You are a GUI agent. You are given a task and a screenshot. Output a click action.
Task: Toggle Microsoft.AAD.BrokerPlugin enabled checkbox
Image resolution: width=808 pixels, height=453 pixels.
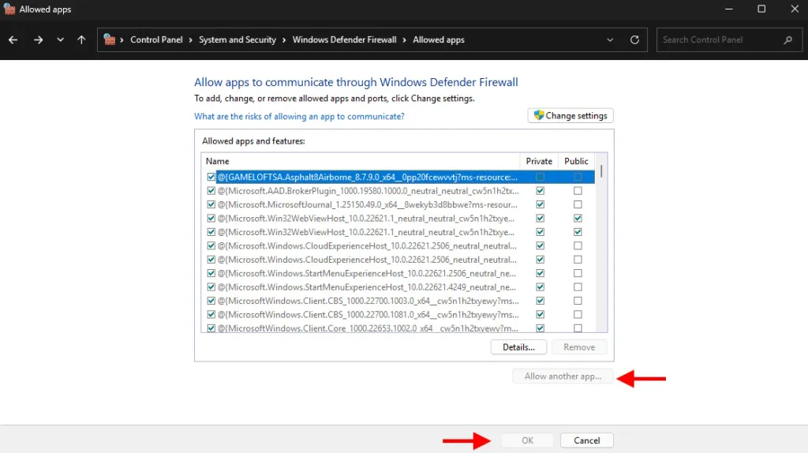(x=211, y=191)
